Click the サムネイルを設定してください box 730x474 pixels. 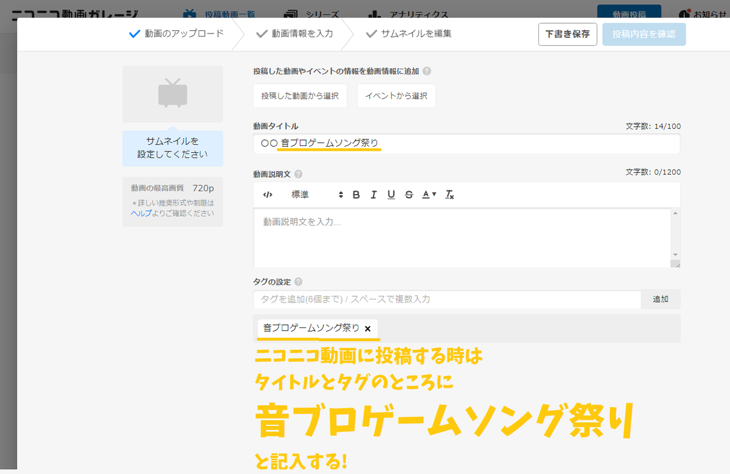pos(173,148)
